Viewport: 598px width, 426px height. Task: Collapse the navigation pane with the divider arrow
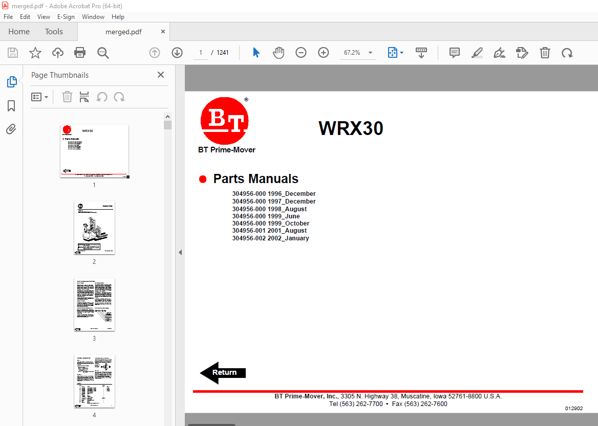[180, 253]
